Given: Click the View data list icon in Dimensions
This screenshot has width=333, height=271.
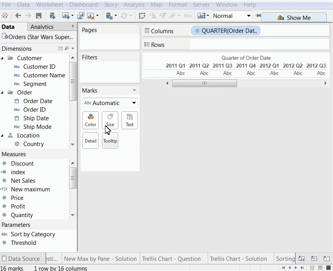Looking at the screenshot, I should [x=61, y=48].
